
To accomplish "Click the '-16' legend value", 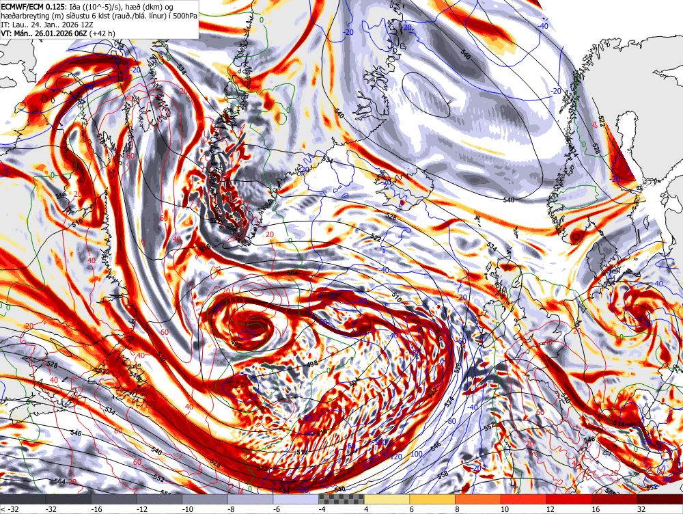I will pos(97,509).
